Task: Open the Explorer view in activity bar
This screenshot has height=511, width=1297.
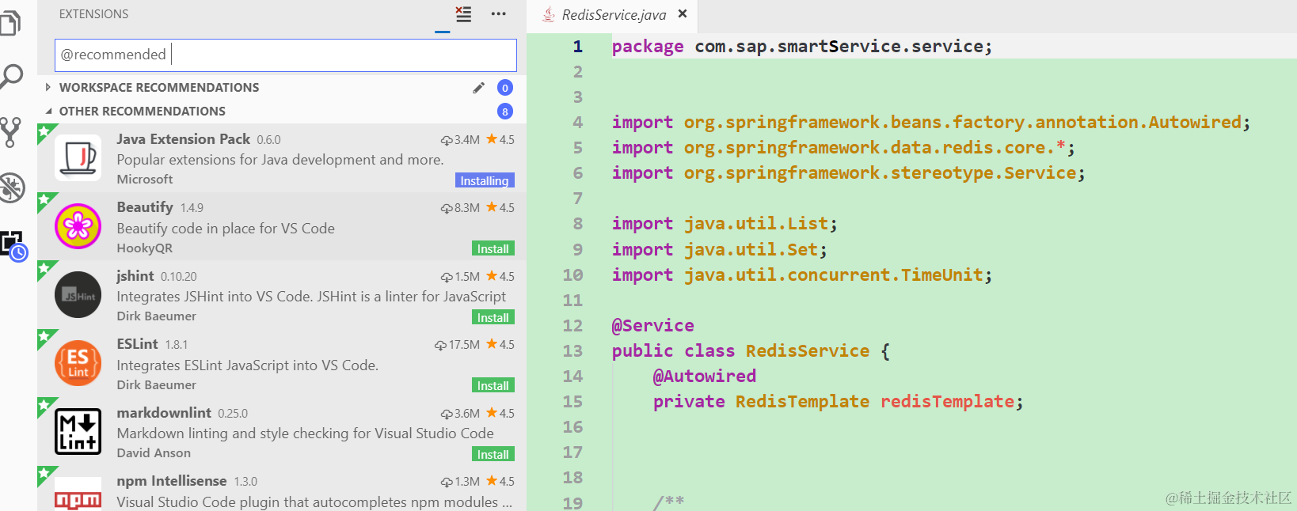Action: (x=10, y=21)
